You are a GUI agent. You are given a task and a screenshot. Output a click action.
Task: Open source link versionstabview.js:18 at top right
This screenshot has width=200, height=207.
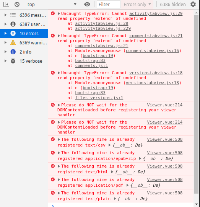156,73
